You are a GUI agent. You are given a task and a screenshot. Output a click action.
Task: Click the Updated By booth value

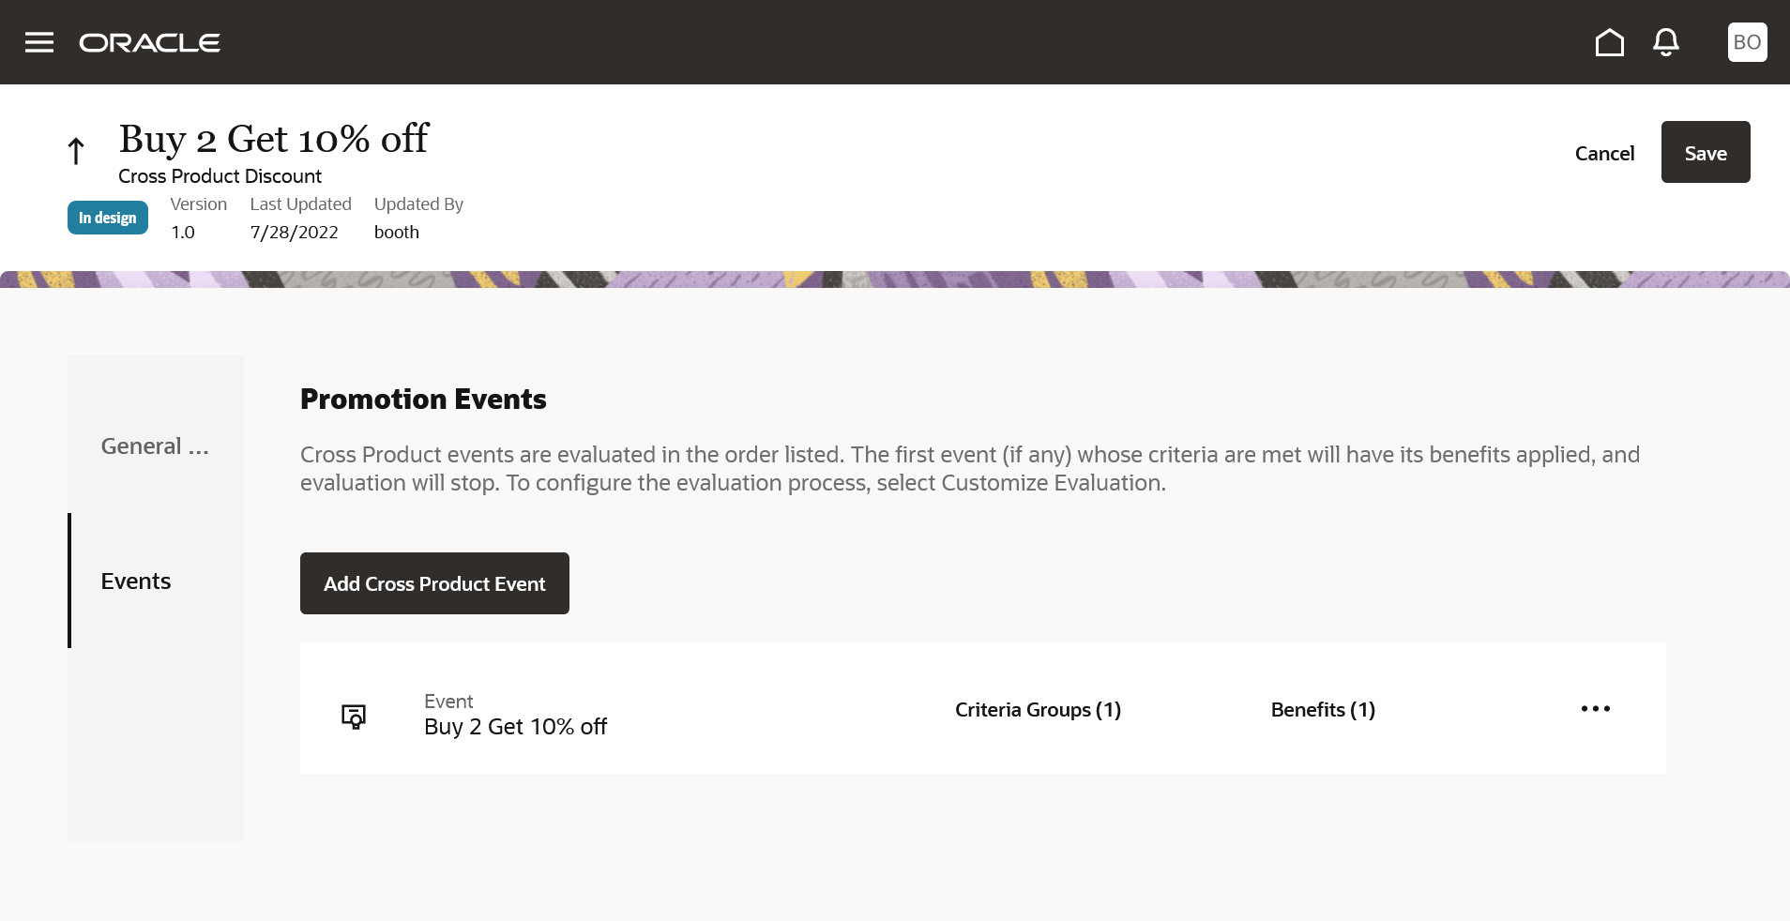click(397, 233)
